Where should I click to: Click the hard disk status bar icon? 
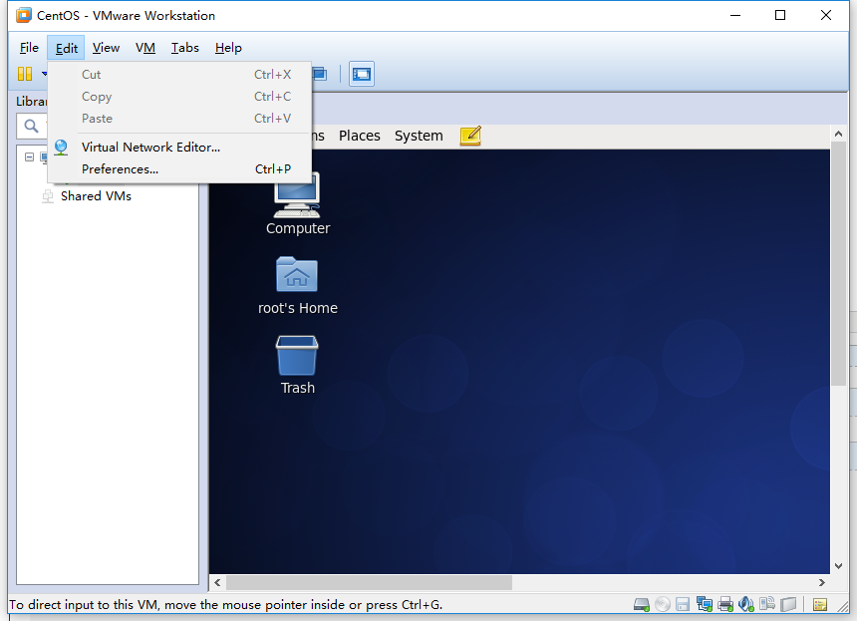coord(641,605)
